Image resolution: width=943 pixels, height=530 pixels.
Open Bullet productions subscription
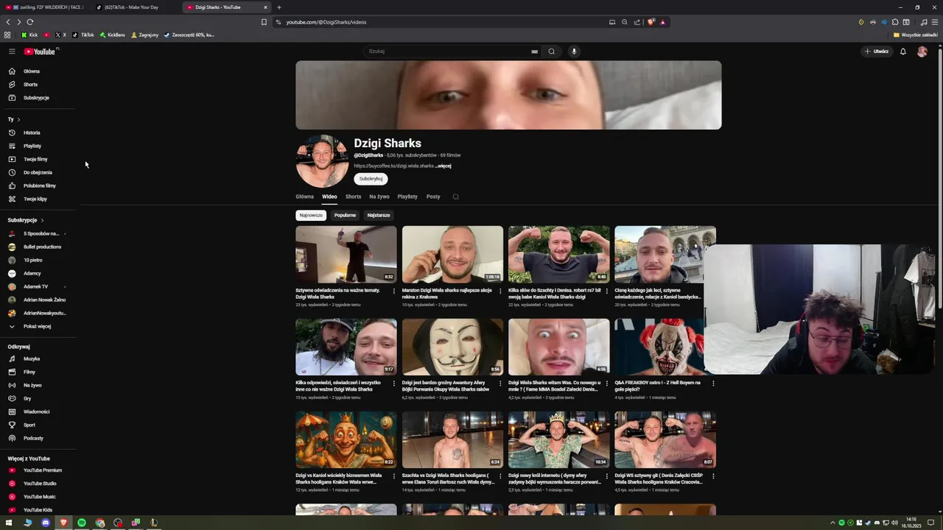pyautogui.click(x=42, y=247)
